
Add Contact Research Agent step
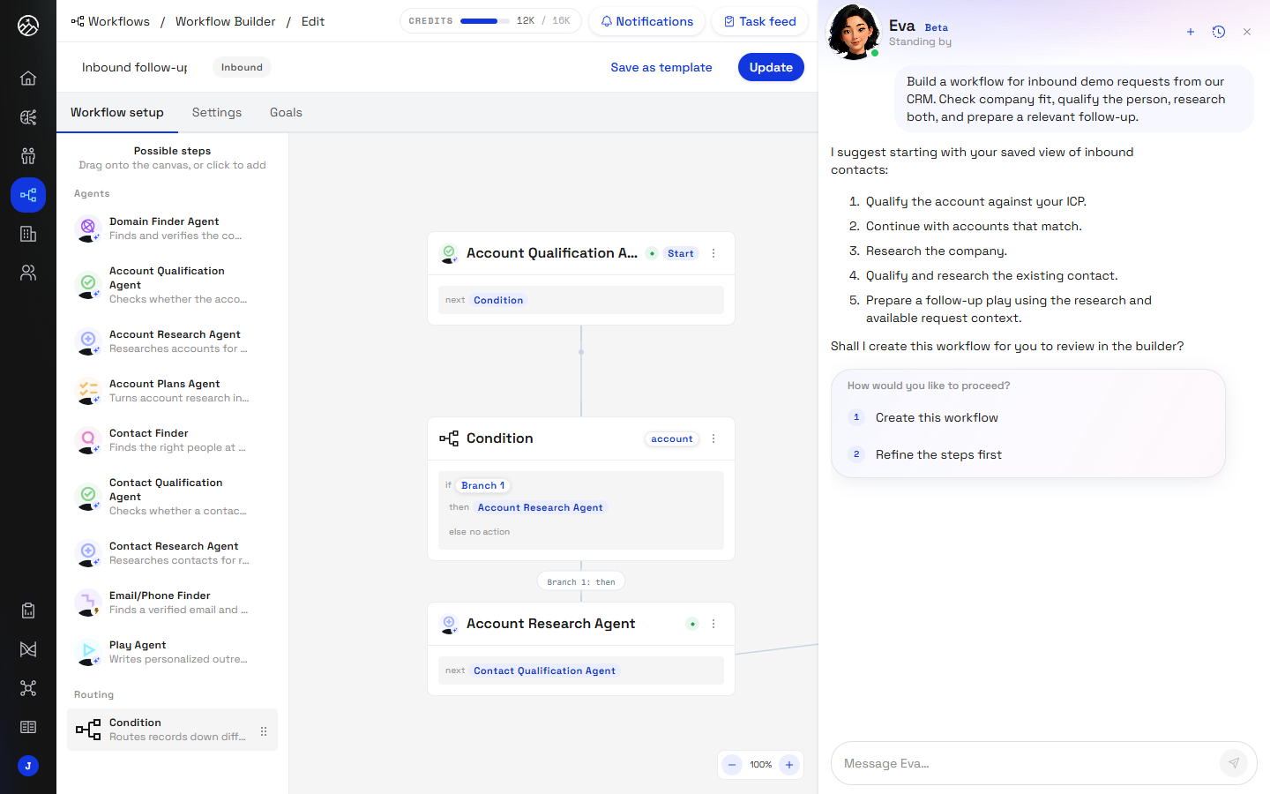172,553
